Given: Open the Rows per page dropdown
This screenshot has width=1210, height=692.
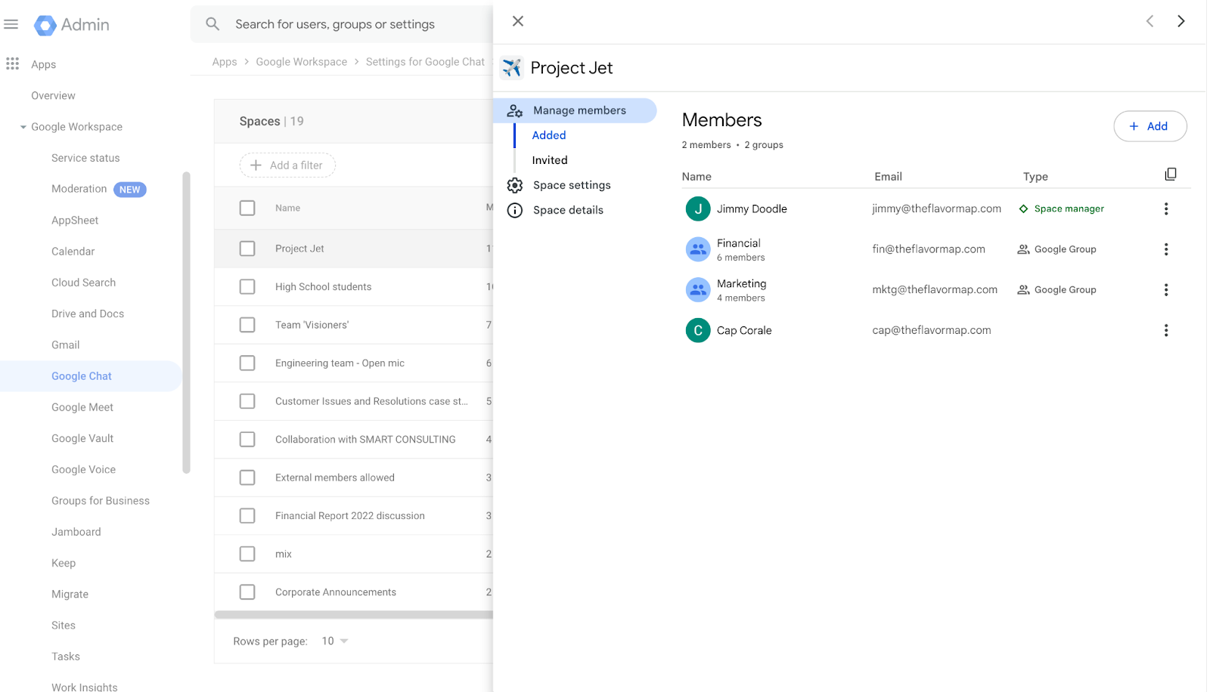Looking at the screenshot, I should point(335,641).
